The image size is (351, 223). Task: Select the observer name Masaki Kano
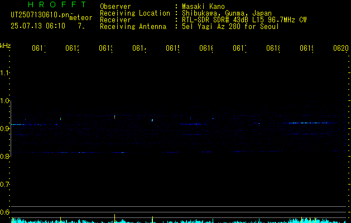(203, 6)
